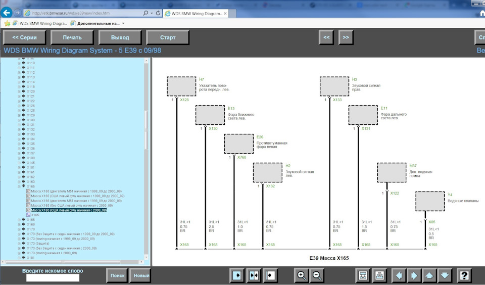485x285 pixels.
Task: Expand the X128 tree node
Action: coord(19,111)
